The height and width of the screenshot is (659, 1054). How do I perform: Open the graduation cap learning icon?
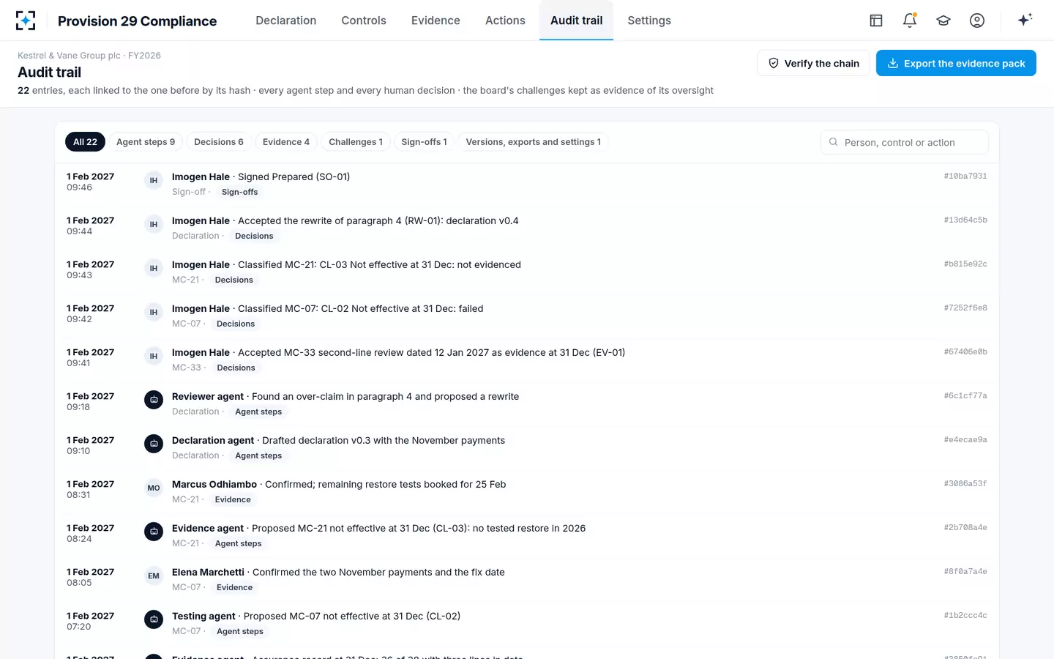click(943, 21)
